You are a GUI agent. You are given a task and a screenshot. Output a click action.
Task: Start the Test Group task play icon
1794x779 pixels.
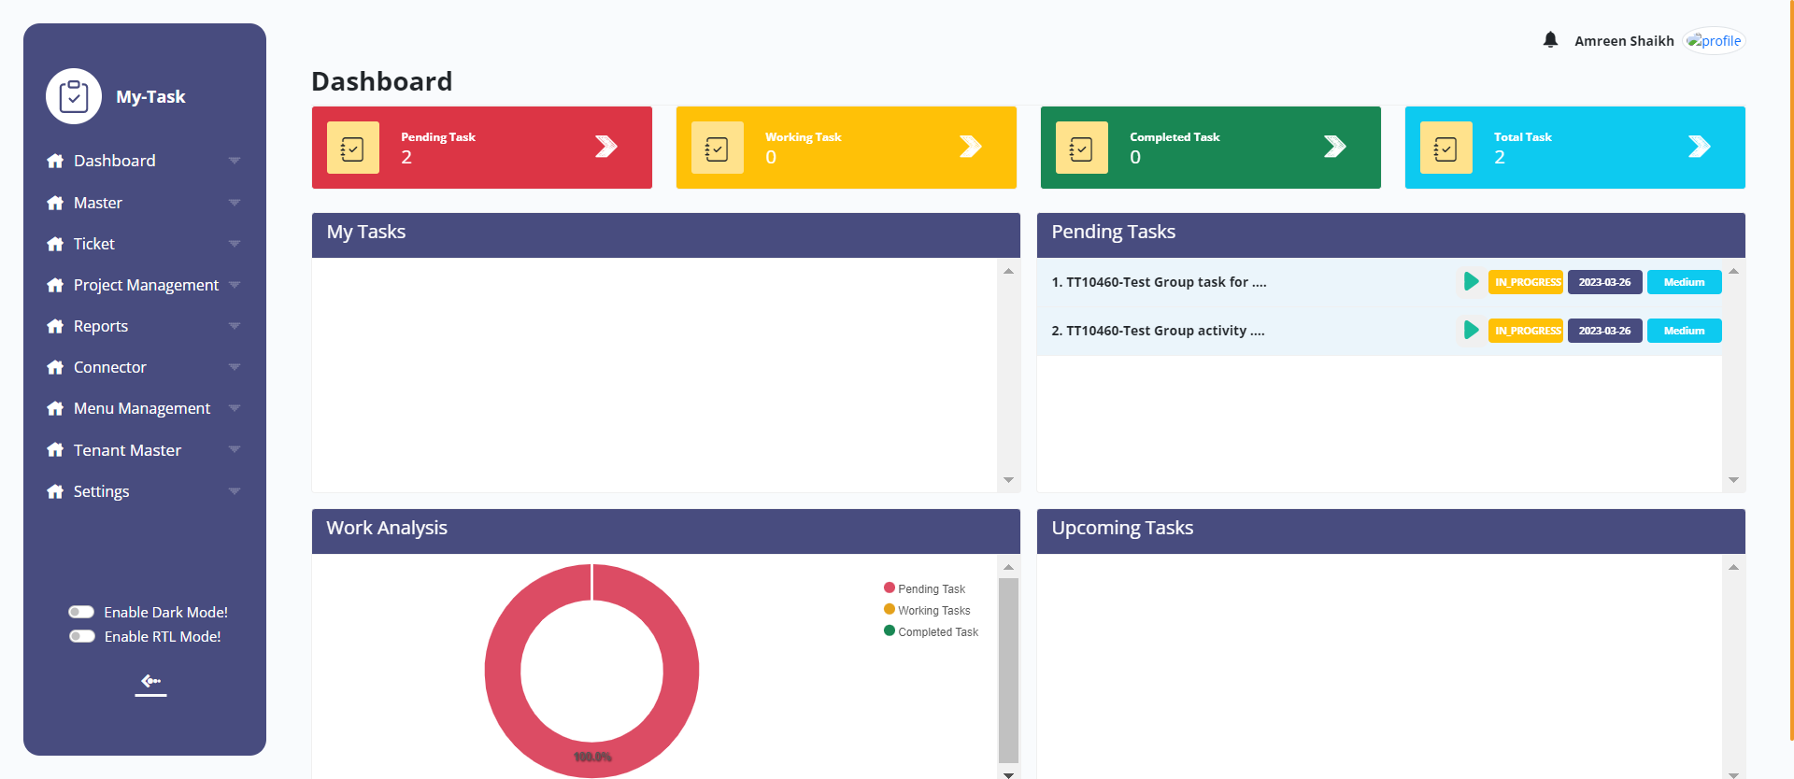point(1471,282)
